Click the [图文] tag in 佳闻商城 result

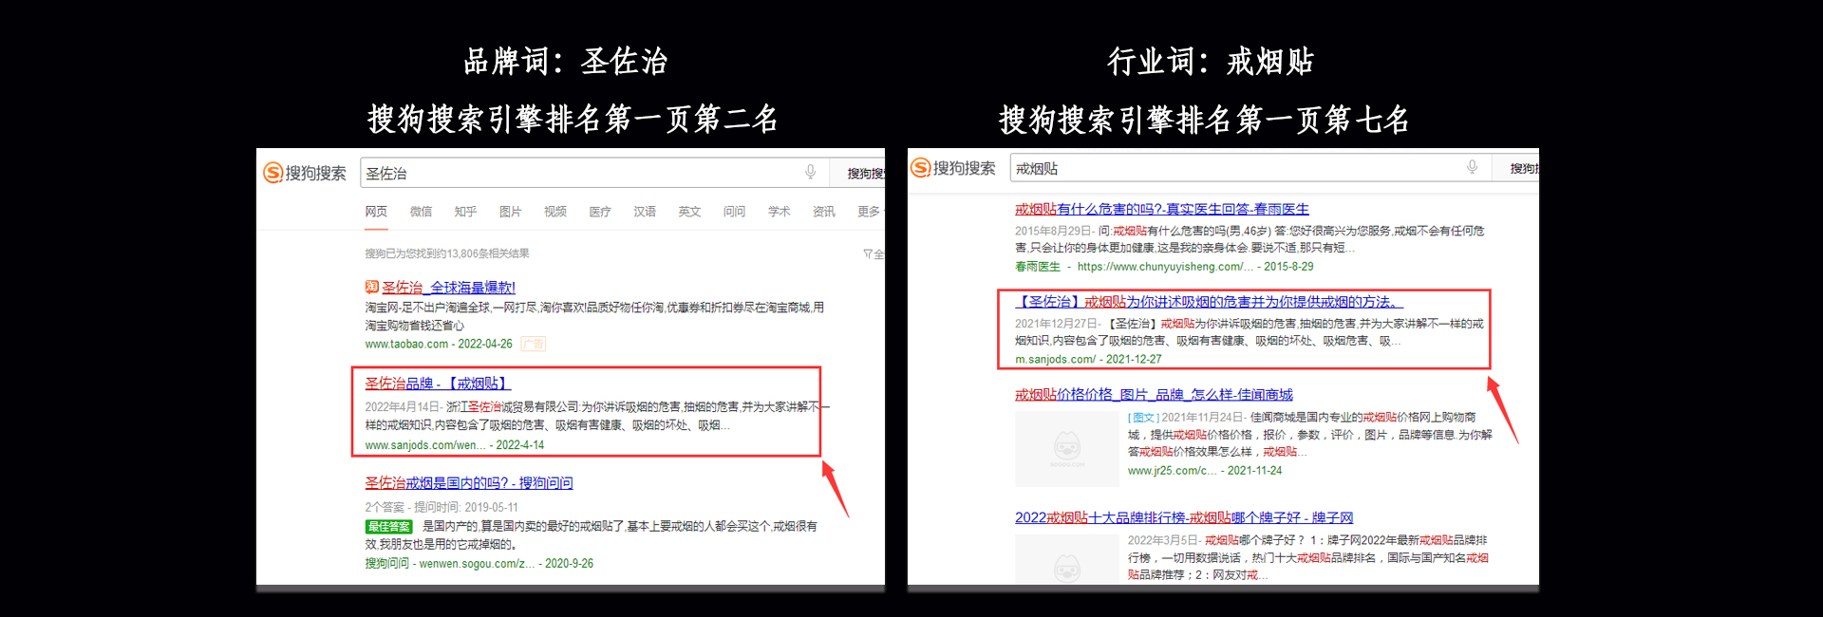1143,418
